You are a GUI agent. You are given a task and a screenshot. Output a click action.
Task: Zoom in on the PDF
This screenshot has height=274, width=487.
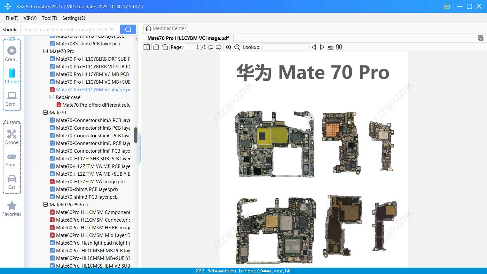click(x=229, y=47)
